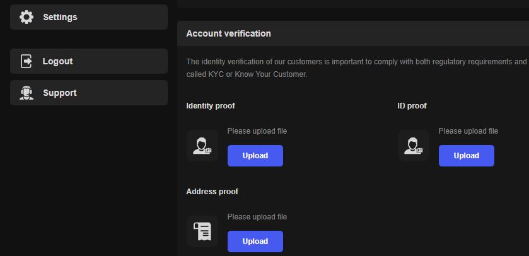Click 'Please upload file' under Address proof
The height and width of the screenshot is (256, 529).
257,216
